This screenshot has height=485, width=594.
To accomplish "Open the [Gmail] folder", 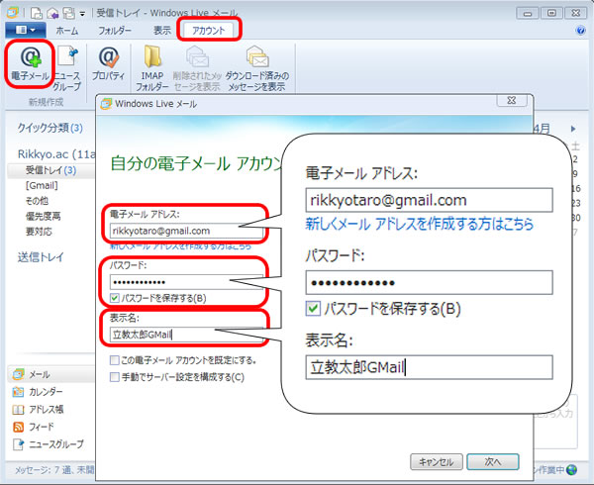I will pos(42,185).
